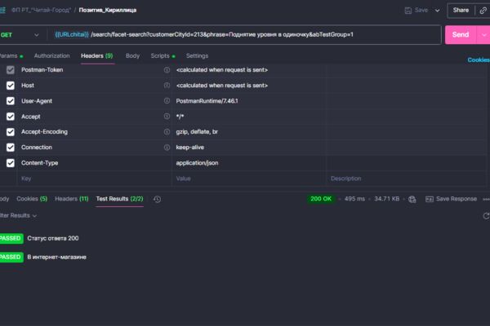Expand the Filter Results dropdown
This screenshot has width=490, height=326.
(x=18, y=215)
